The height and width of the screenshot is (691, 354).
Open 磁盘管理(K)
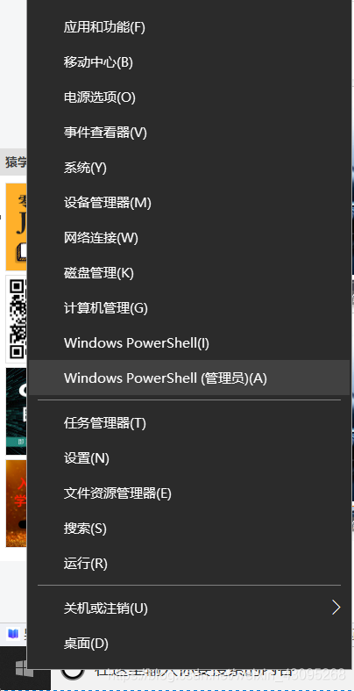click(x=189, y=273)
